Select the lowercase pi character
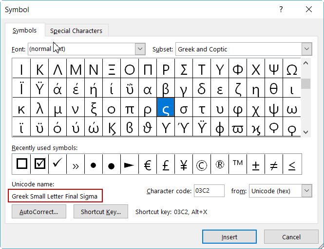Screen dimensions: 324x249 coord(130,107)
